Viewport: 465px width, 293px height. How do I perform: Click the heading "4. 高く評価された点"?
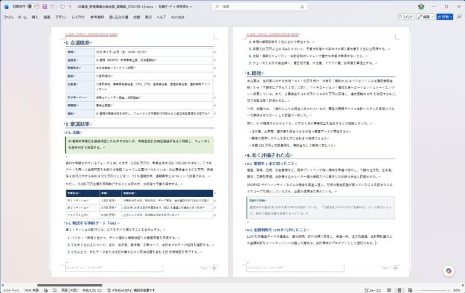(x=269, y=155)
